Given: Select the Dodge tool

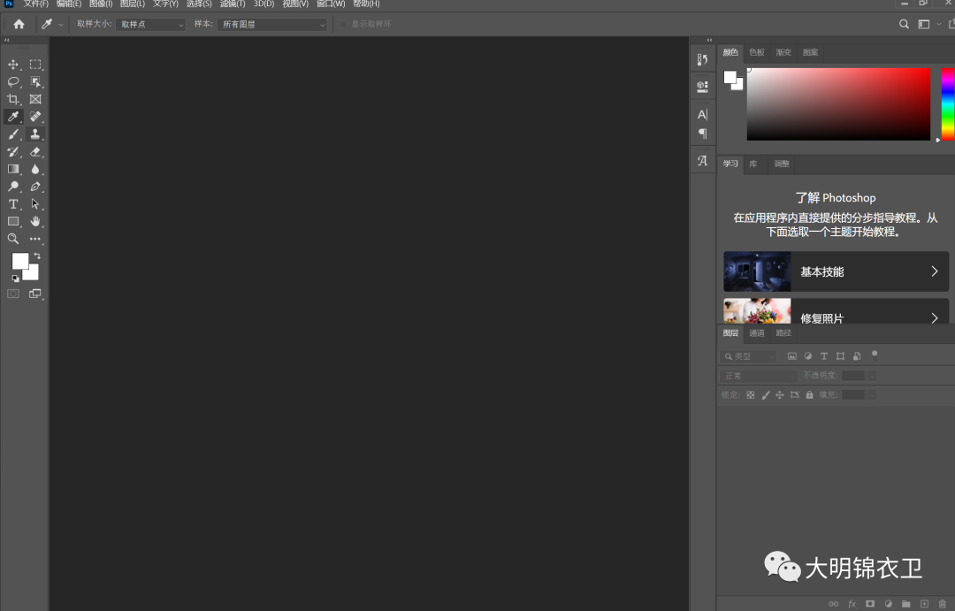Looking at the screenshot, I should pos(12,187).
